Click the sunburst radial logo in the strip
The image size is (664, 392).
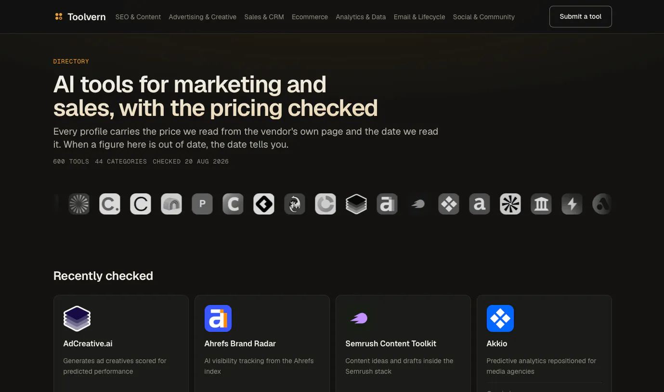coord(79,204)
